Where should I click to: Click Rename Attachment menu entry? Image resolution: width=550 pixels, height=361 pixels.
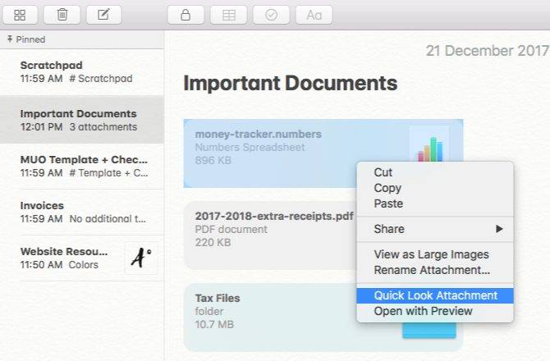[x=432, y=270]
